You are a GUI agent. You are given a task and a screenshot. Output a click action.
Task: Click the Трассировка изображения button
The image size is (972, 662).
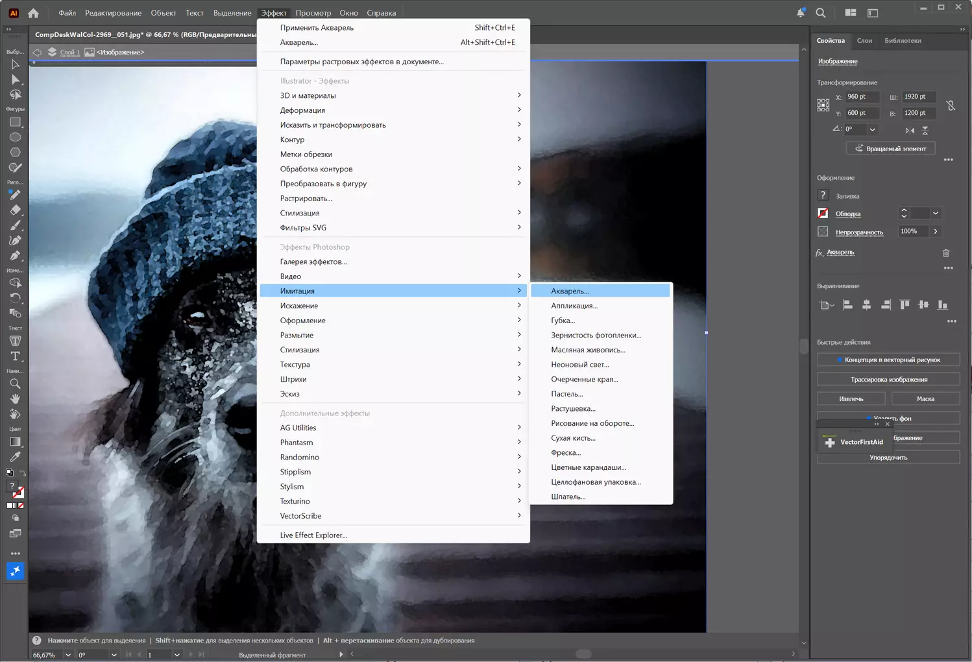point(888,380)
